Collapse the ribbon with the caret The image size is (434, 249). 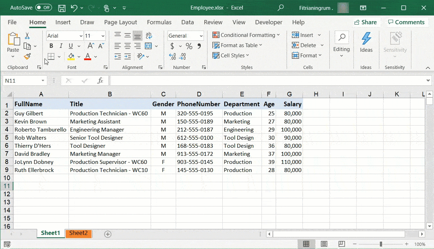coord(428,68)
